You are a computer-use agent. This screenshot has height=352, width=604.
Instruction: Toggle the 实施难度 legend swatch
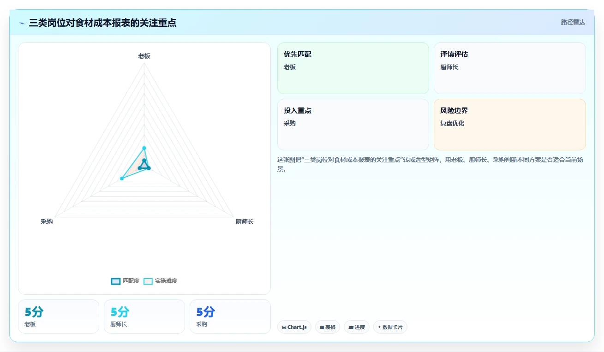click(x=148, y=281)
